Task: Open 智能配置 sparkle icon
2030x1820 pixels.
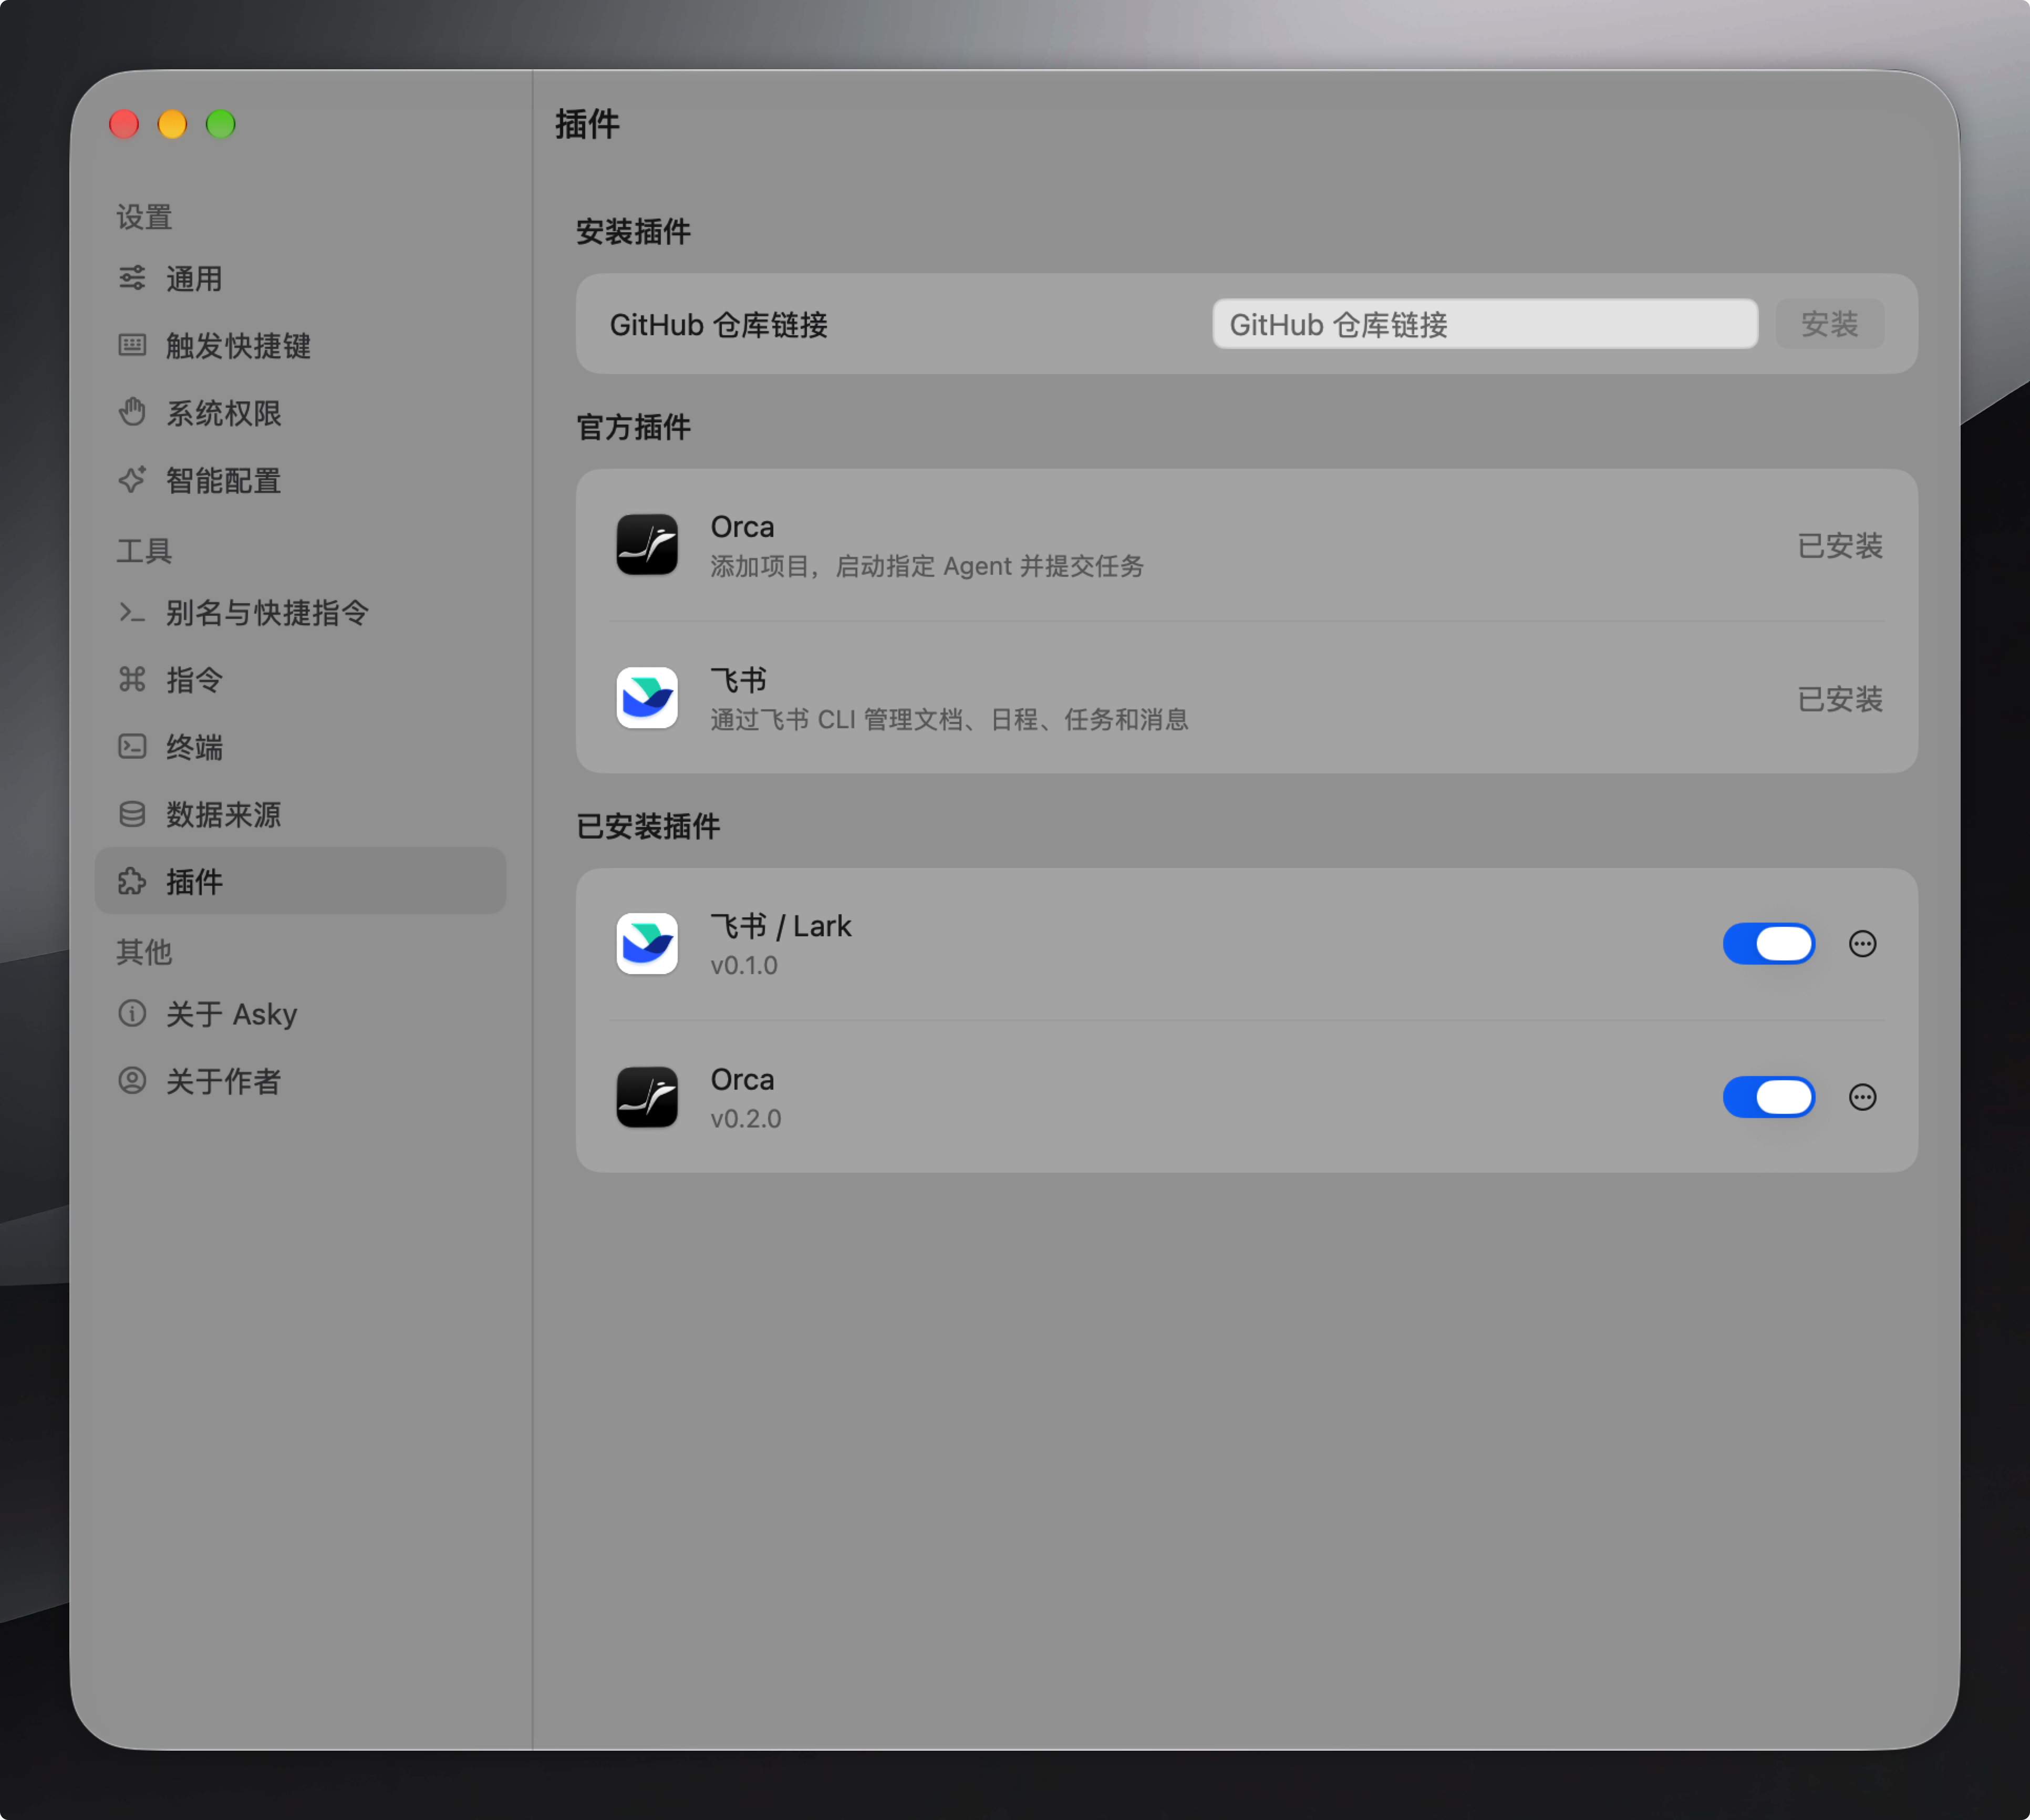Action: point(132,479)
